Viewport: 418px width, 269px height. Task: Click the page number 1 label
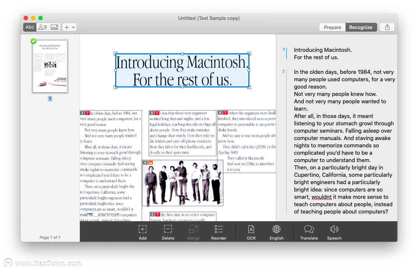[x=50, y=99]
